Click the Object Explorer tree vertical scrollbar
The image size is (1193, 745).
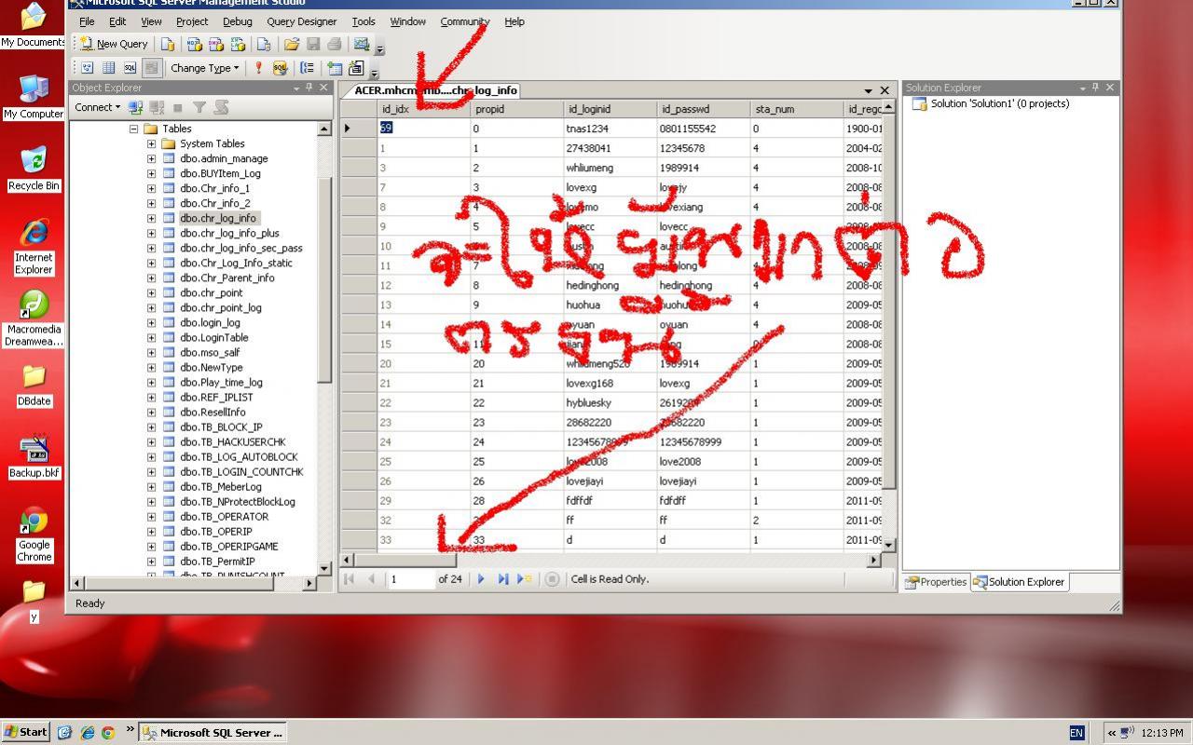324,348
